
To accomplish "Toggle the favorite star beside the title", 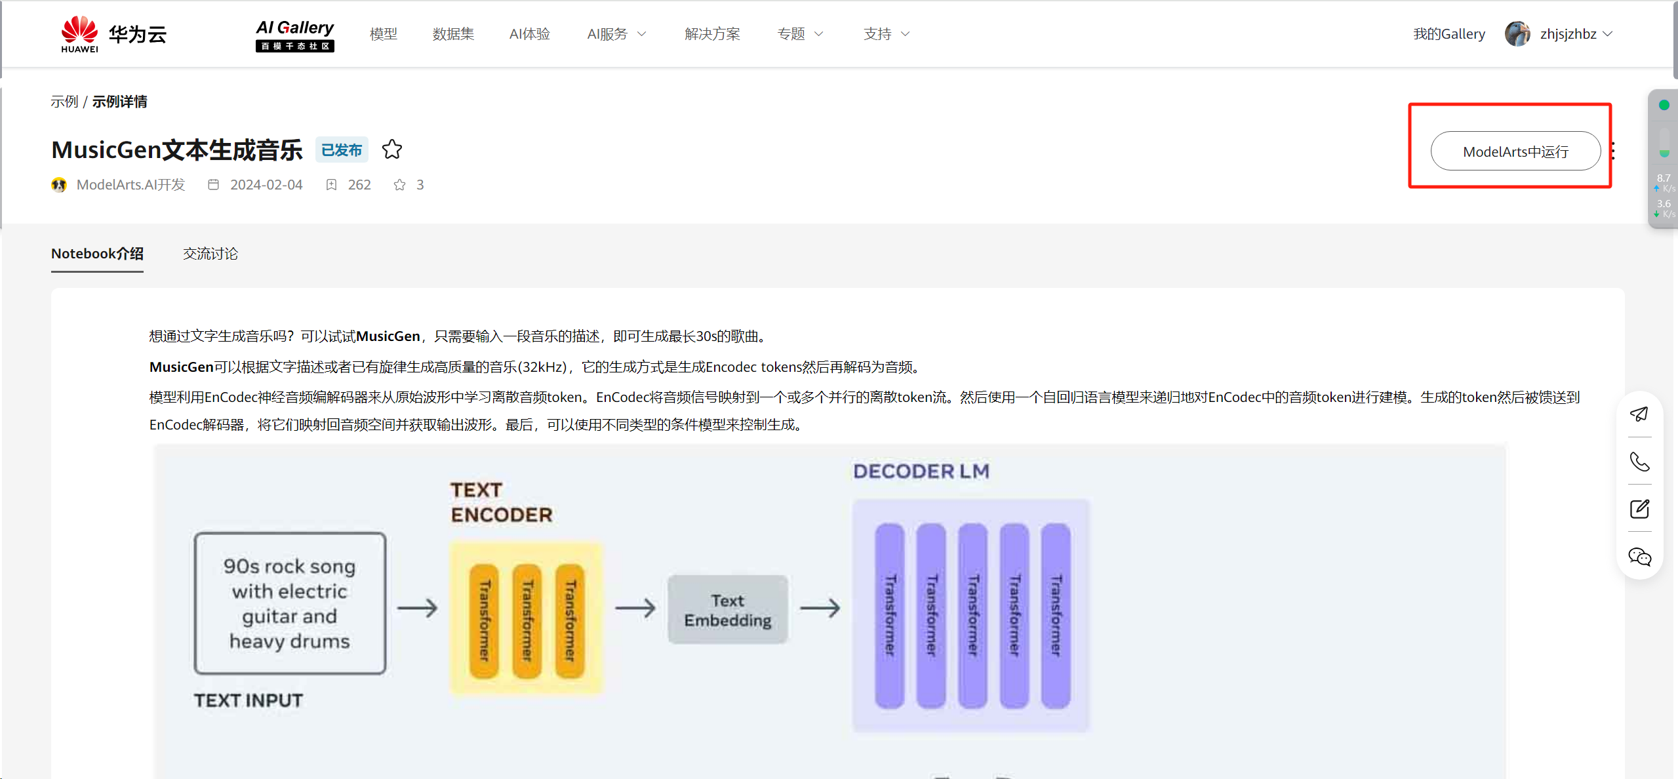I will pos(392,150).
